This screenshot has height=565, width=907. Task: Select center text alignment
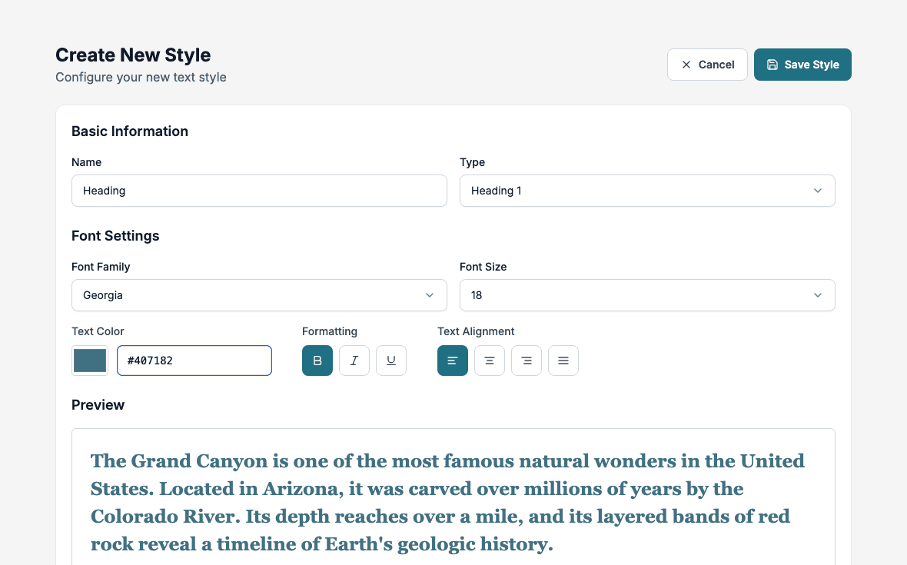[x=490, y=361]
